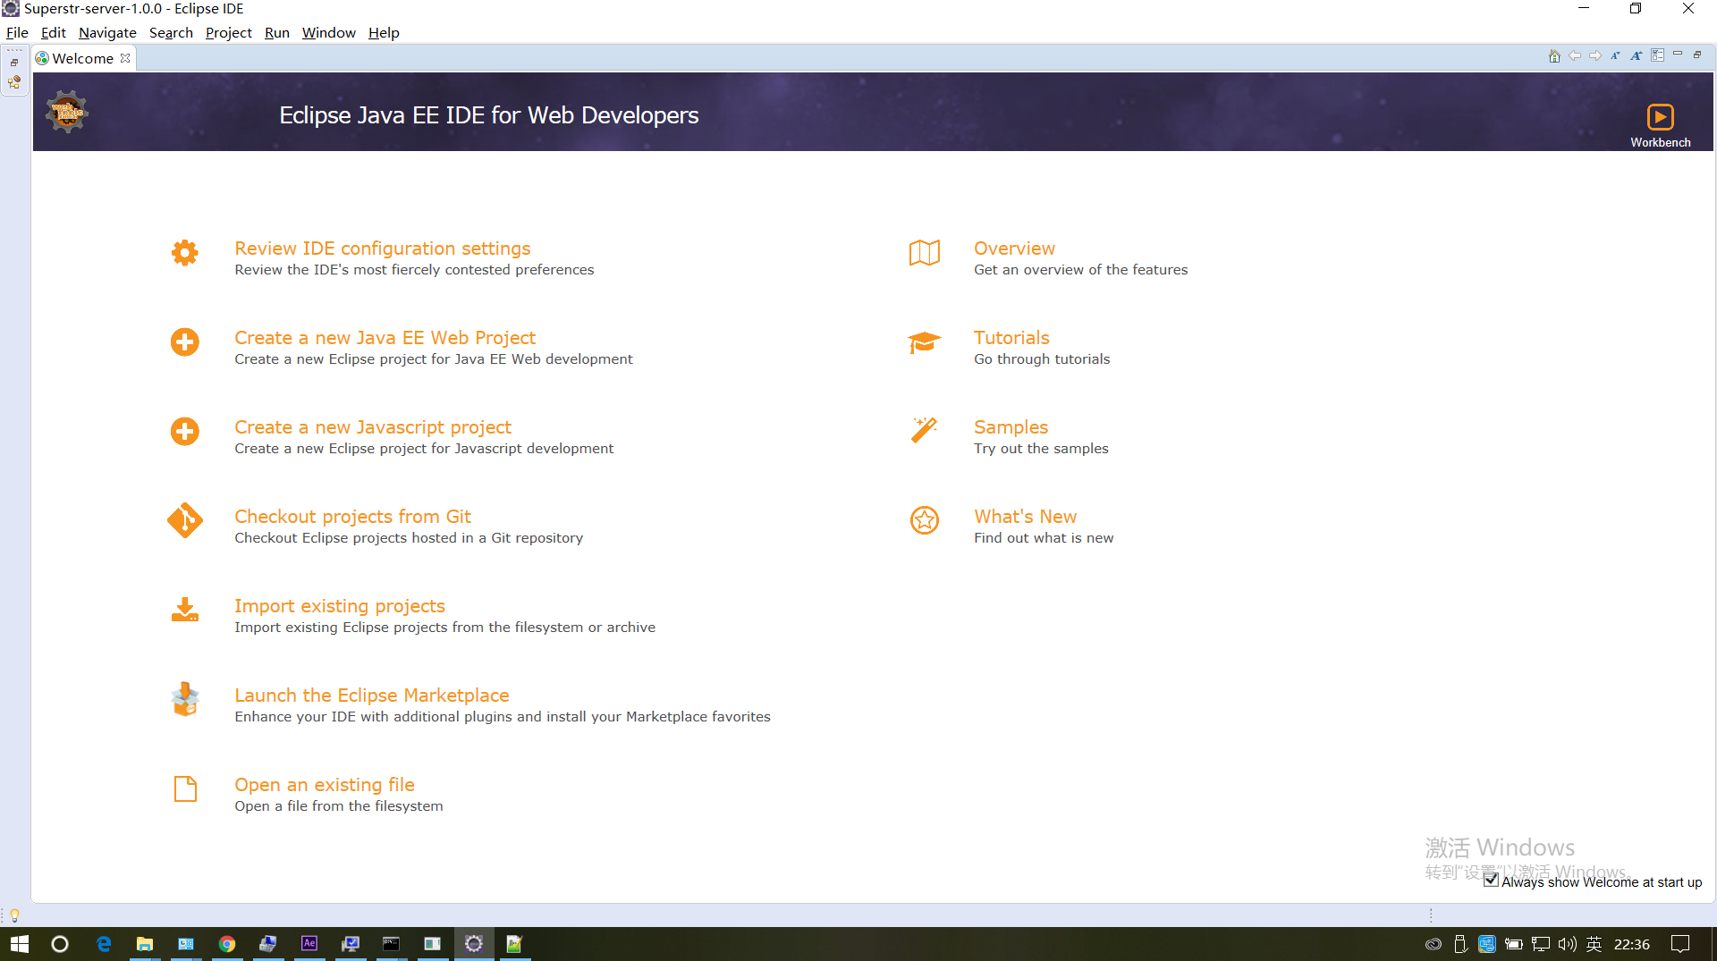
Task: Open Checkout projects from Git link
Action: 352,517
